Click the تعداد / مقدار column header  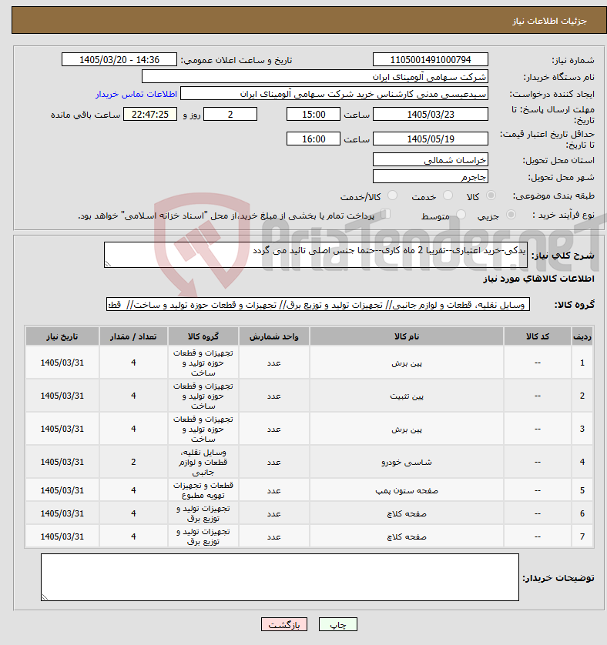tap(133, 336)
